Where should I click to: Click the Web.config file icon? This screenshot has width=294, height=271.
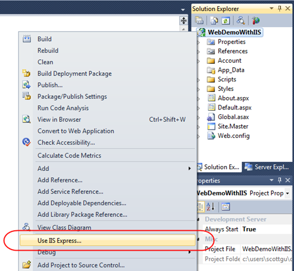click(211, 135)
